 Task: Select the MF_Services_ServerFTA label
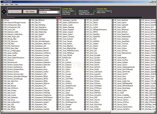[x=123, y=97]
